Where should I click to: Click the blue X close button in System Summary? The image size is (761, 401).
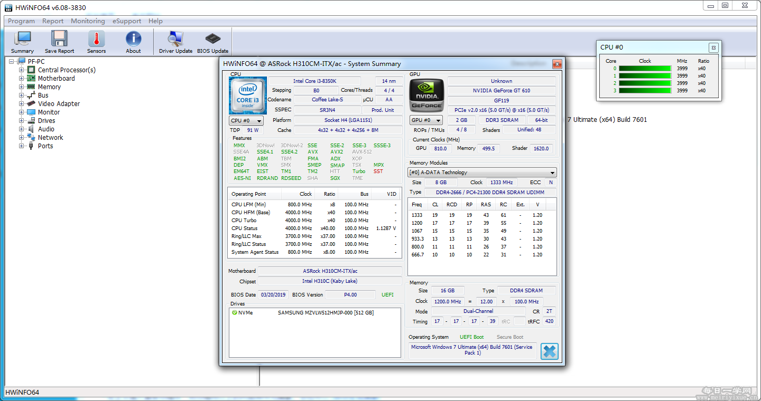click(x=549, y=351)
